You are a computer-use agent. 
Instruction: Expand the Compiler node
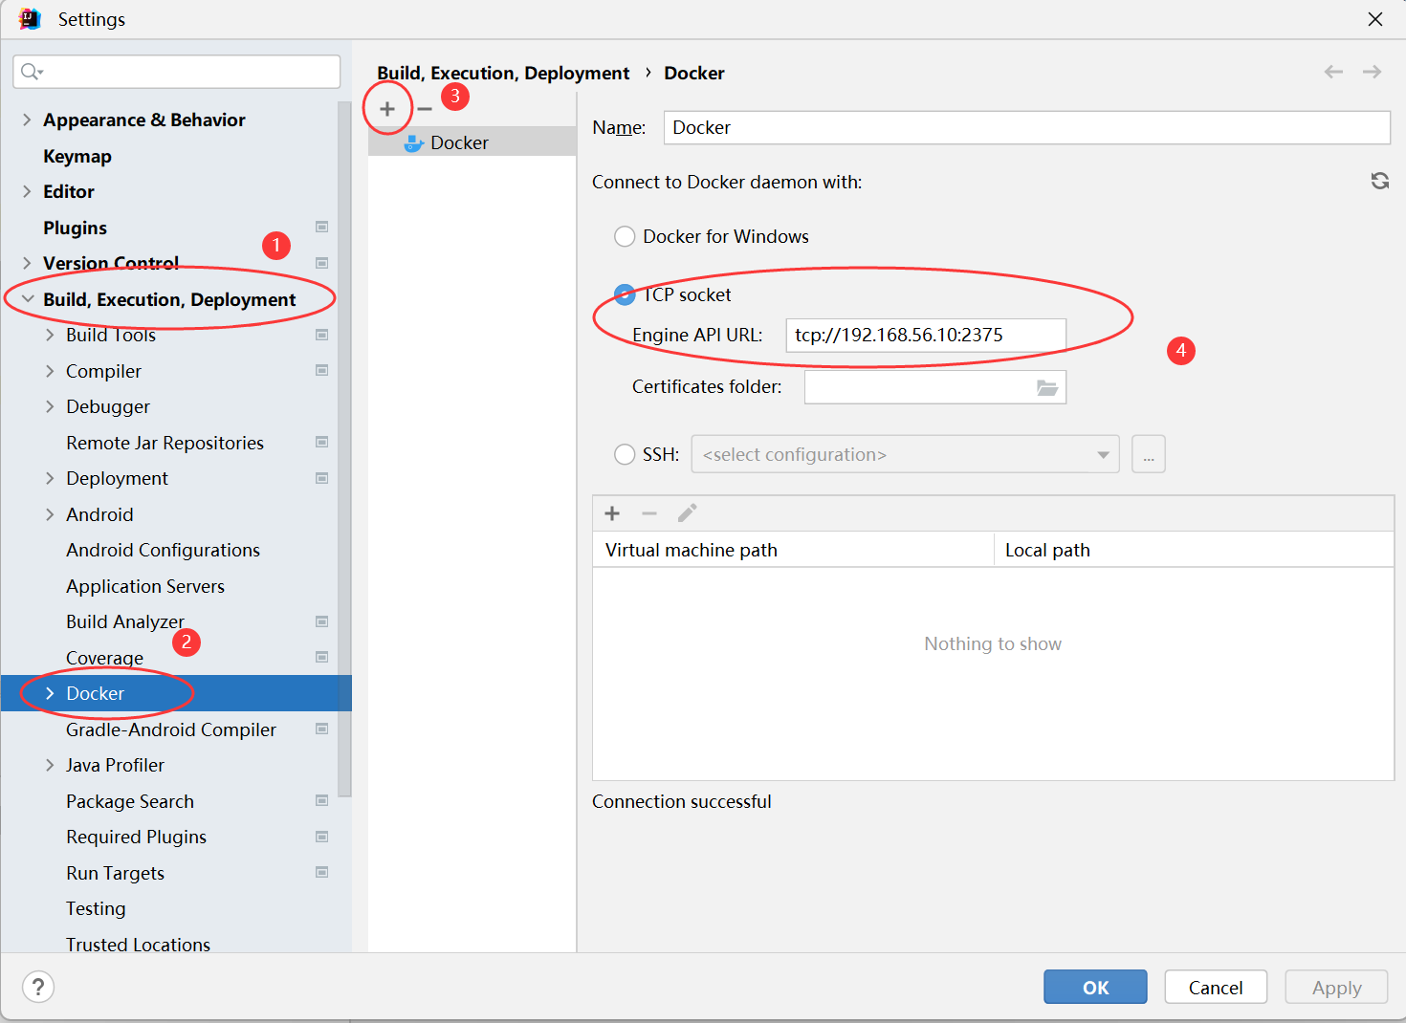click(50, 371)
